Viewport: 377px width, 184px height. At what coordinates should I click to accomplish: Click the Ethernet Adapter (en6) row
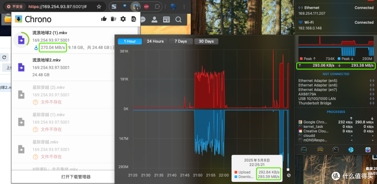click(336, 85)
